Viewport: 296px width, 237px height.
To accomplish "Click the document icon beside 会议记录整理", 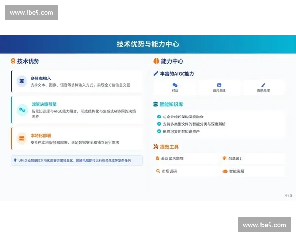I will [158, 158].
